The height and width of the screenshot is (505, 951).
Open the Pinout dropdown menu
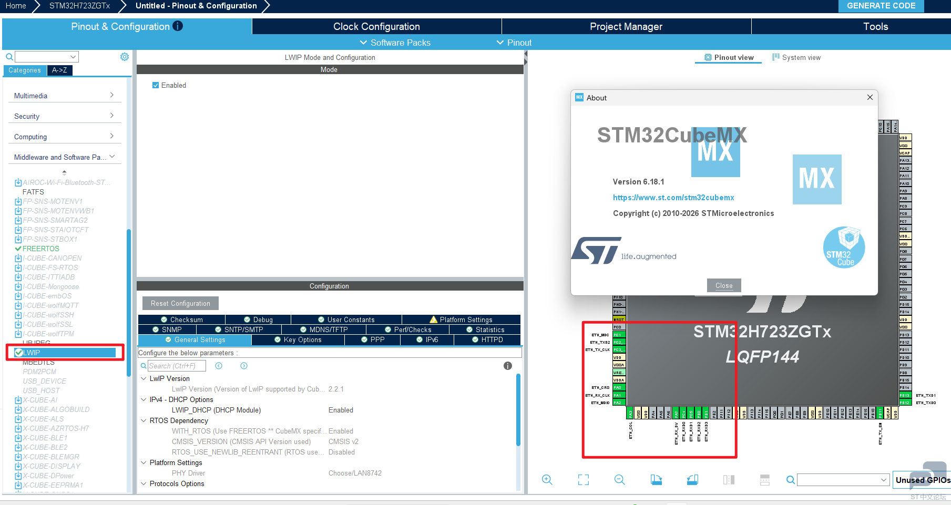[514, 43]
